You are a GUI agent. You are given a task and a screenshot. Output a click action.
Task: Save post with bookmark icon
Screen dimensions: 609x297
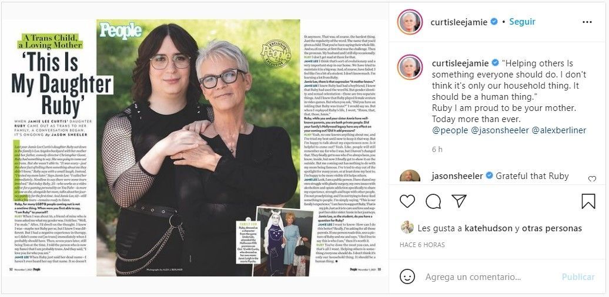(588, 201)
